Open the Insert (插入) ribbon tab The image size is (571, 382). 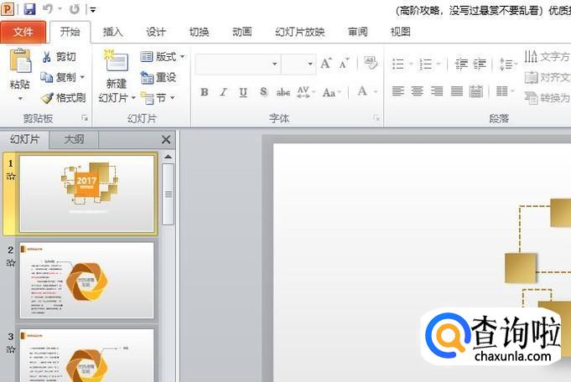click(112, 32)
